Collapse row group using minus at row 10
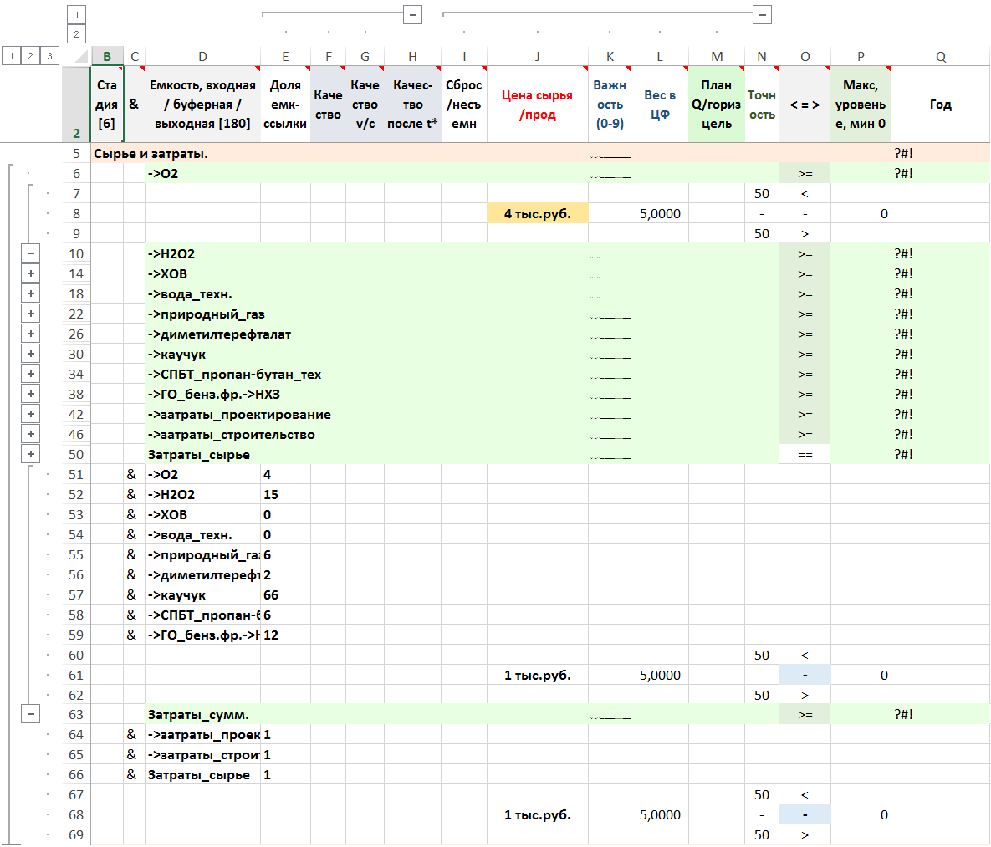This screenshot has height=847, width=991. pyautogui.click(x=31, y=253)
